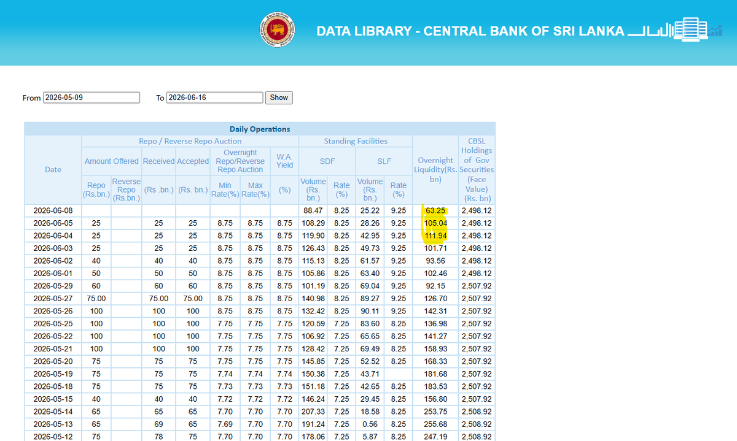Viewport: 737px width, 441px height.
Task: Click SDF volume 207.33
Action: click(313, 412)
